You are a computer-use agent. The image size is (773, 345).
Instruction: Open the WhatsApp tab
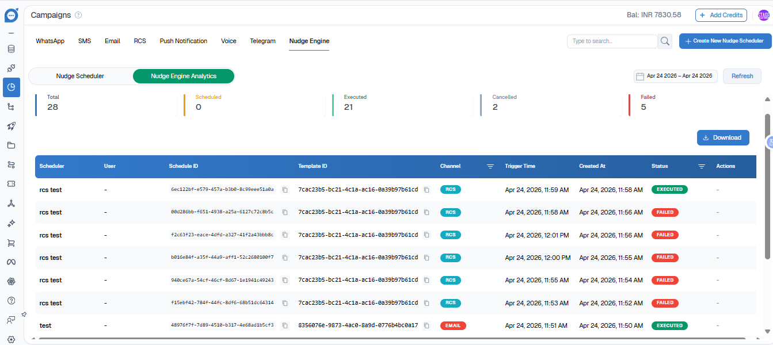pos(50,41)
